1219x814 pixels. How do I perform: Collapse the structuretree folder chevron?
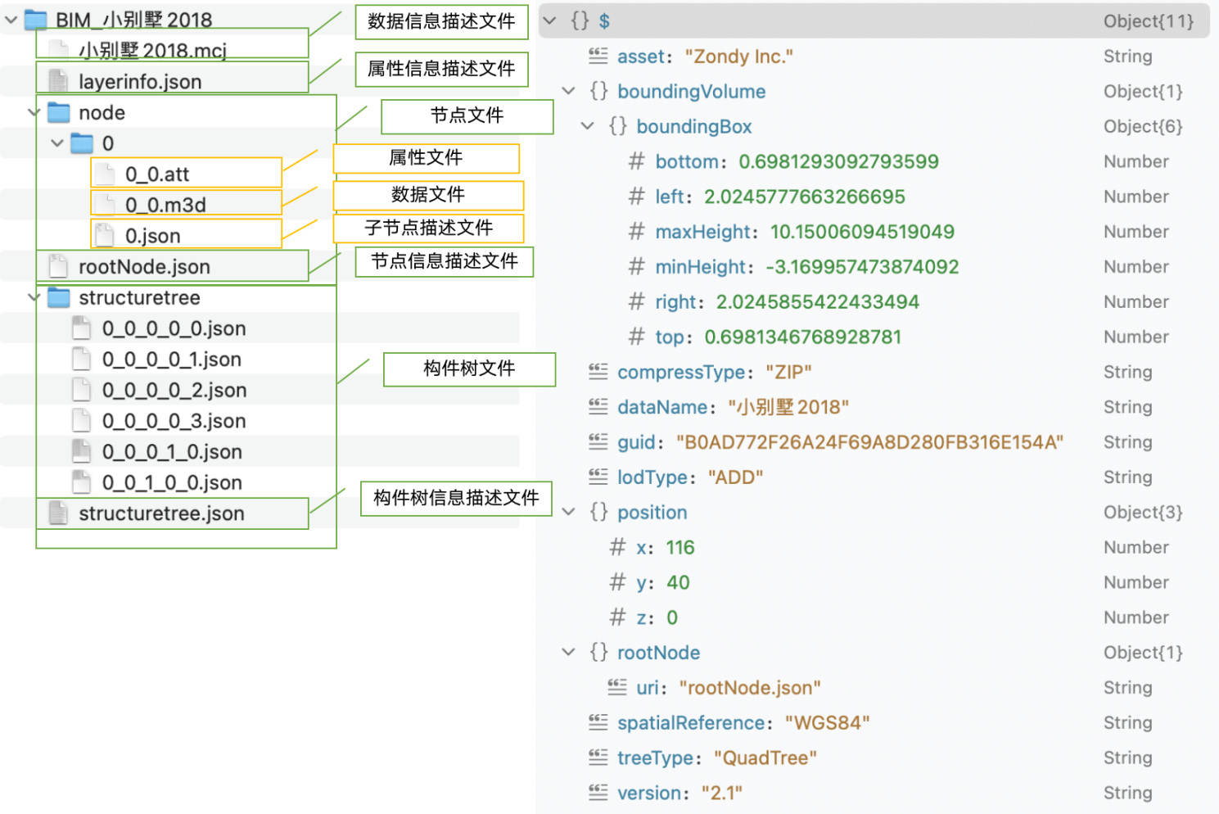click(34, 297)
